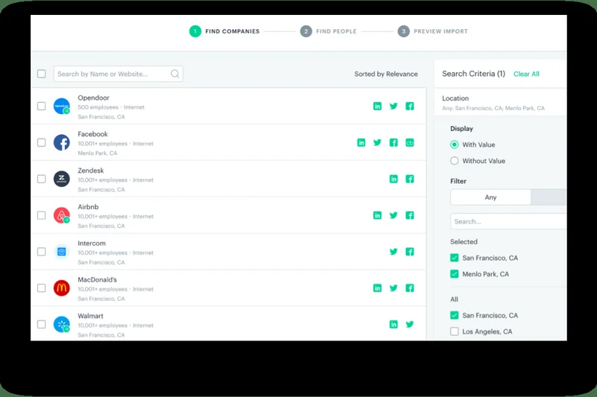597x397 pixels.
Task: Open Facebook row's LinkedIn icon
Action: 361,143
